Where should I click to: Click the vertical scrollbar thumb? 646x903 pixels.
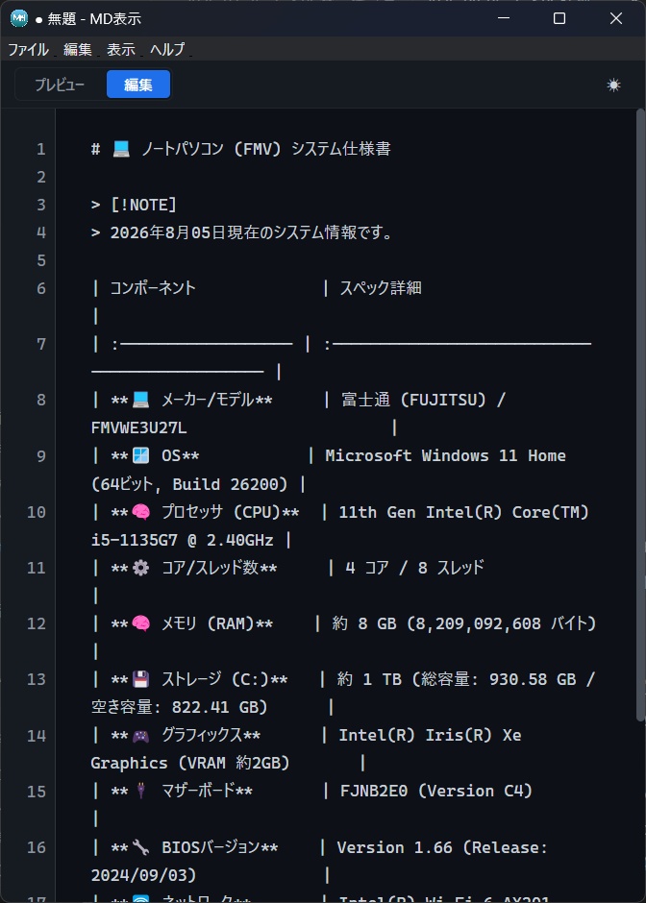[x=640, y=415]
